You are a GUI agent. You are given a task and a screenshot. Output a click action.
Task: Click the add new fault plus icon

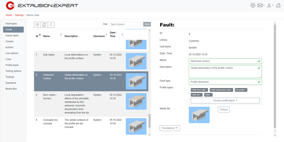37,25
